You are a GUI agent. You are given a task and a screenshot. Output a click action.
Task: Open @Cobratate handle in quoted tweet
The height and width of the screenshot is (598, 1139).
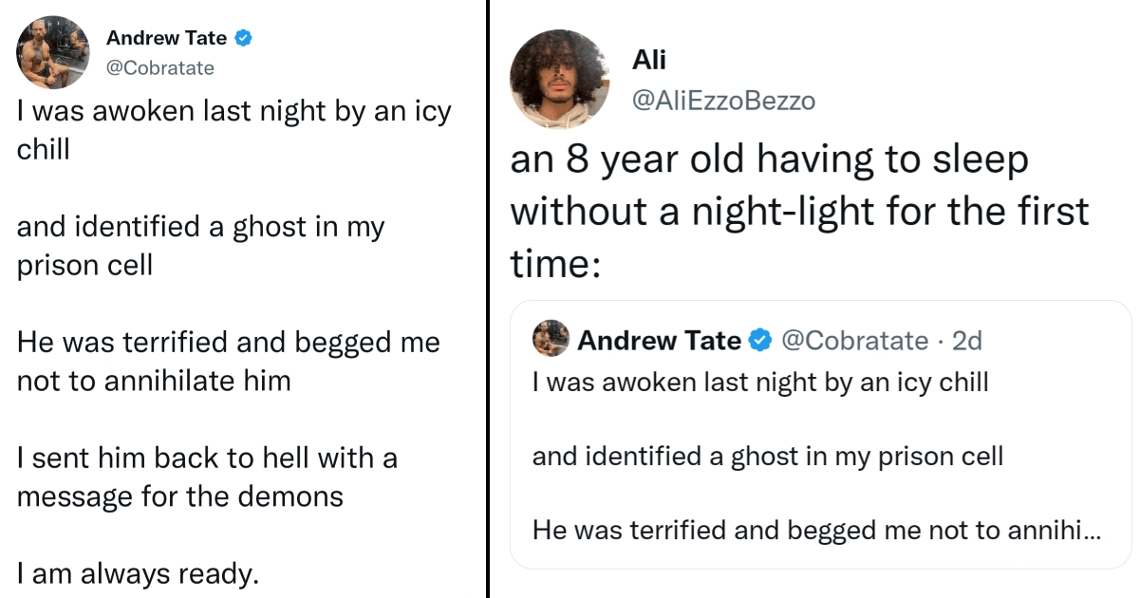(x=853, y=340)
